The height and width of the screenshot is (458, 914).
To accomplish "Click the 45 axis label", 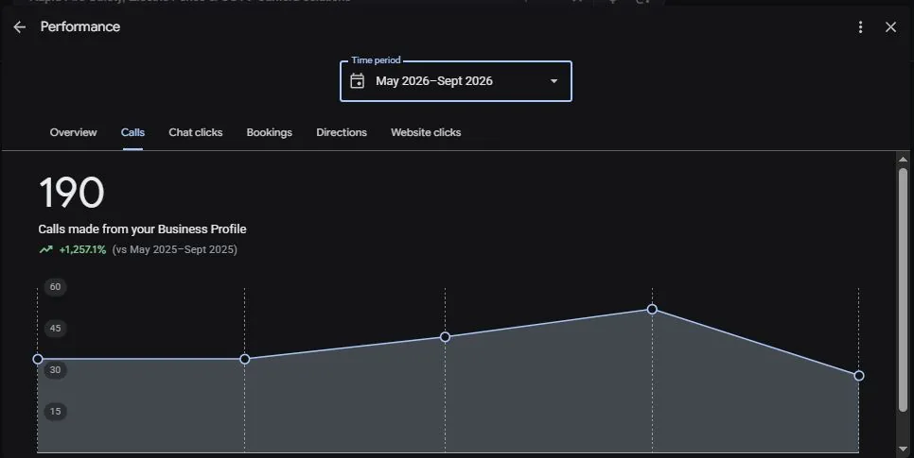I will pos(56,329).
